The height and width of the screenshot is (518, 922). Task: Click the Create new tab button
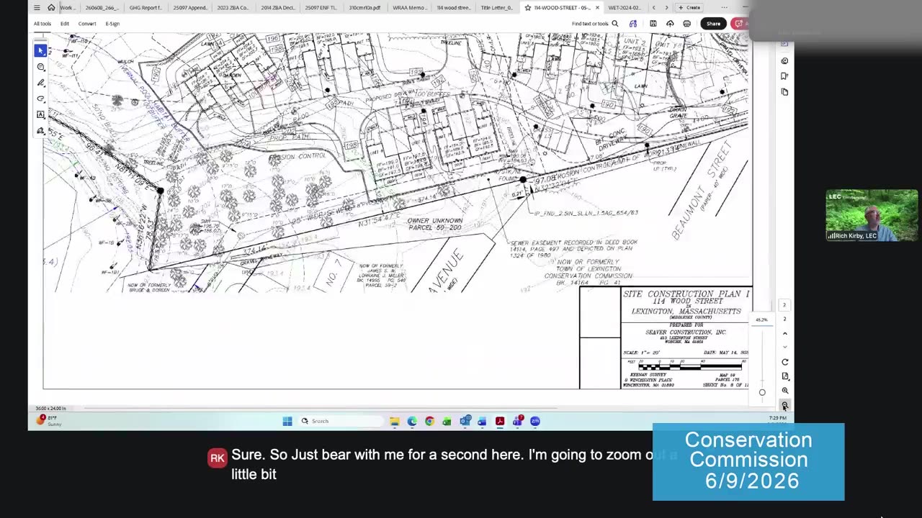point(689,7)
